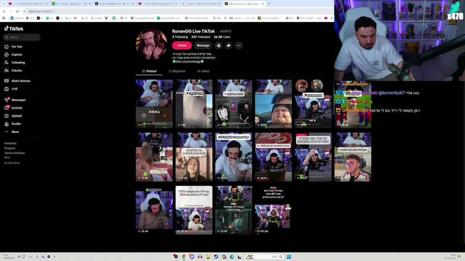Image resolution: width=465 pixels, height=261 pixels.
Task: Open the Windows Start menu
Action: click(x=288, y=257)
